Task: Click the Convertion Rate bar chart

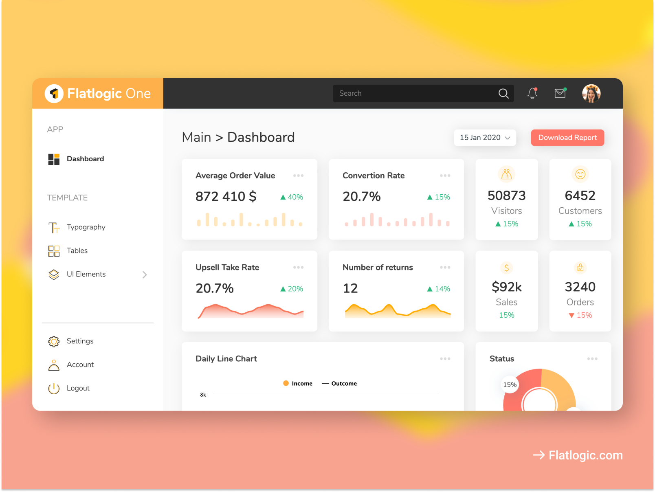Action: point(397,220)
